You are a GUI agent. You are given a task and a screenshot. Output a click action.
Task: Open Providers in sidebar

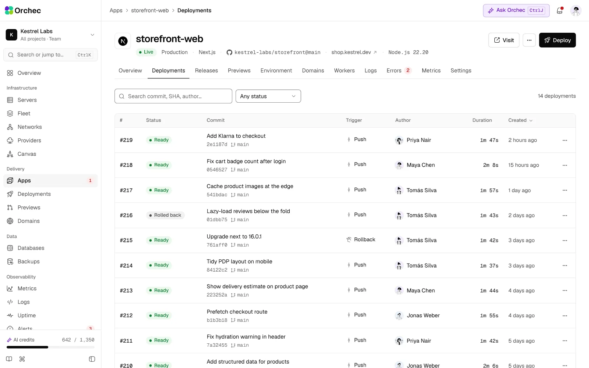click(50, 140)
